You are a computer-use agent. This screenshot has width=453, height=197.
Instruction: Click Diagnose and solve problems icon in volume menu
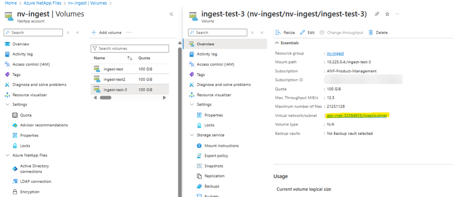coord(191,85)
